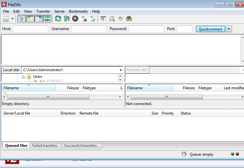Open the Server menu
The height and width of the screenshot is (168, 244).
(59, 11)
